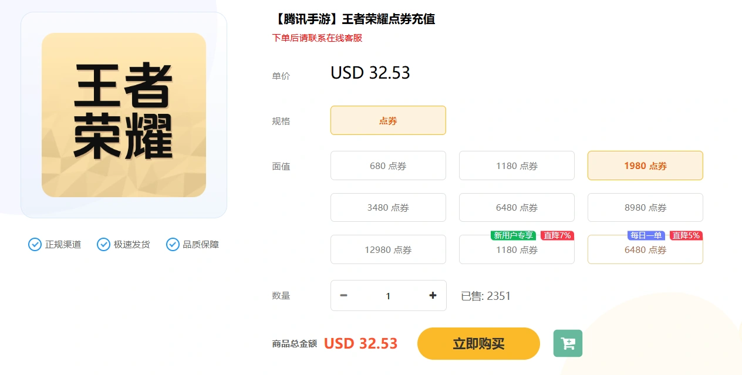The height and width of the screenshot is (375, 742).
Task: Select 1180 点券 with 新用户专享 discount
Action: pos(517,249)
